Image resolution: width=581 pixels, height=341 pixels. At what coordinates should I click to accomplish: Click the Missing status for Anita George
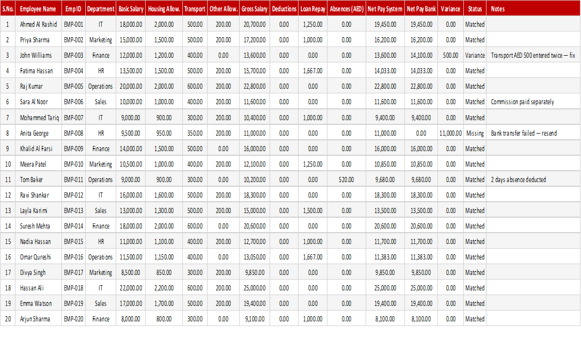[x=475, y=133]
